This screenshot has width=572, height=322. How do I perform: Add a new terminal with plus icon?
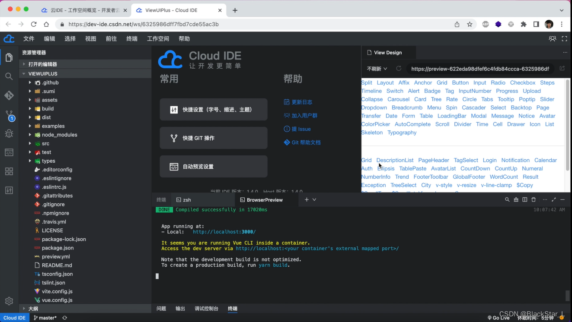coord(307,200)
